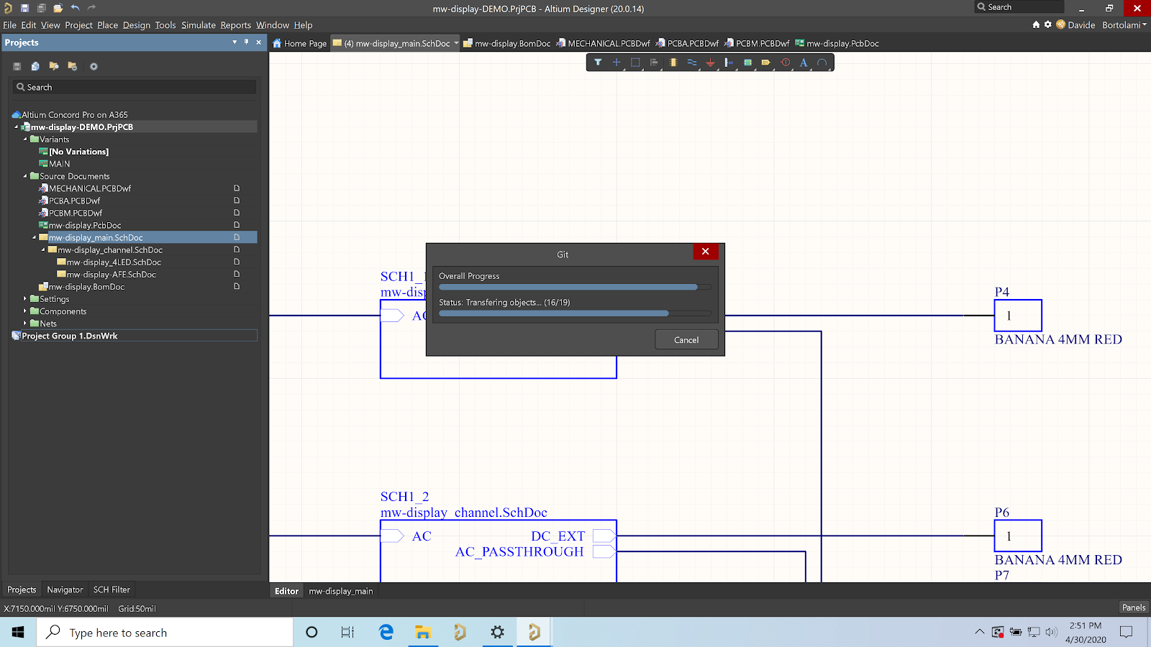Click the Explore Project folder icon
The width and height of the screenshot is (1151, 647).
tap(54, 66)
